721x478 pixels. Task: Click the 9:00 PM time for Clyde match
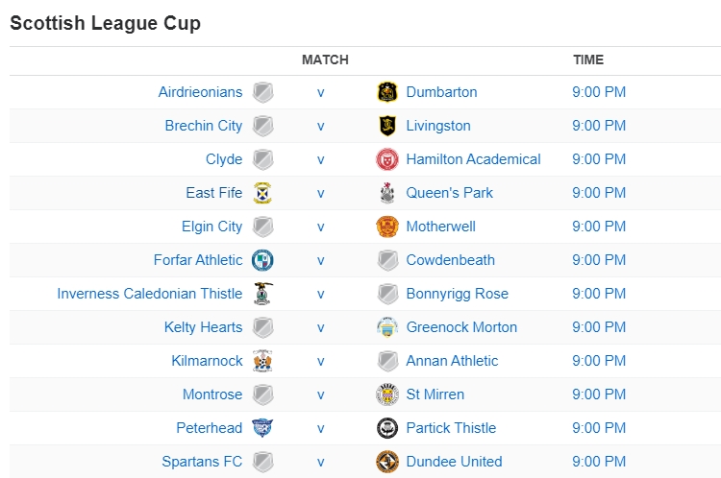(598, 159)
